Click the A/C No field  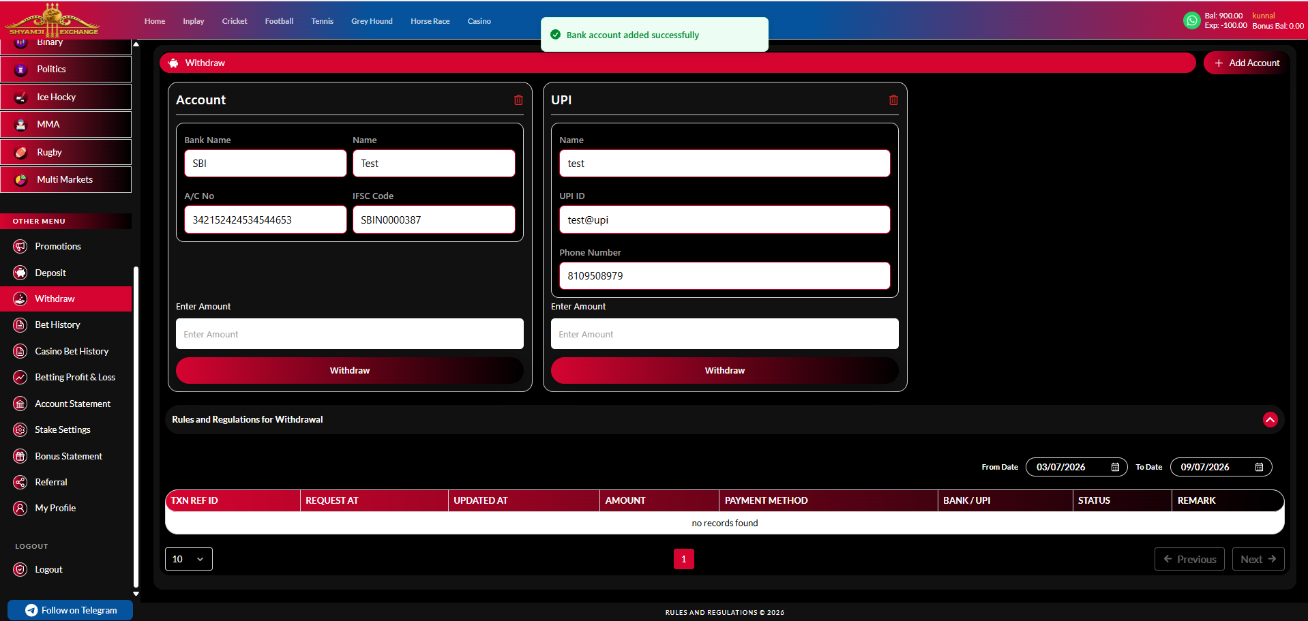tap(265, 219)
